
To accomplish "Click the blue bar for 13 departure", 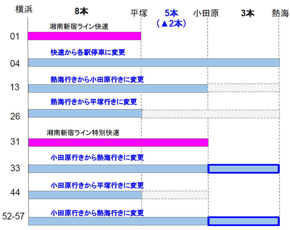I will pyautogui.click(x=118, y=88).
